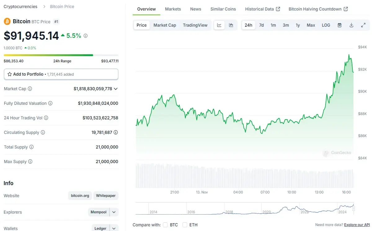Viewport: 372px width, 231px height.
Task: Open the Overview tab
Action: click(x=146, y=9)
